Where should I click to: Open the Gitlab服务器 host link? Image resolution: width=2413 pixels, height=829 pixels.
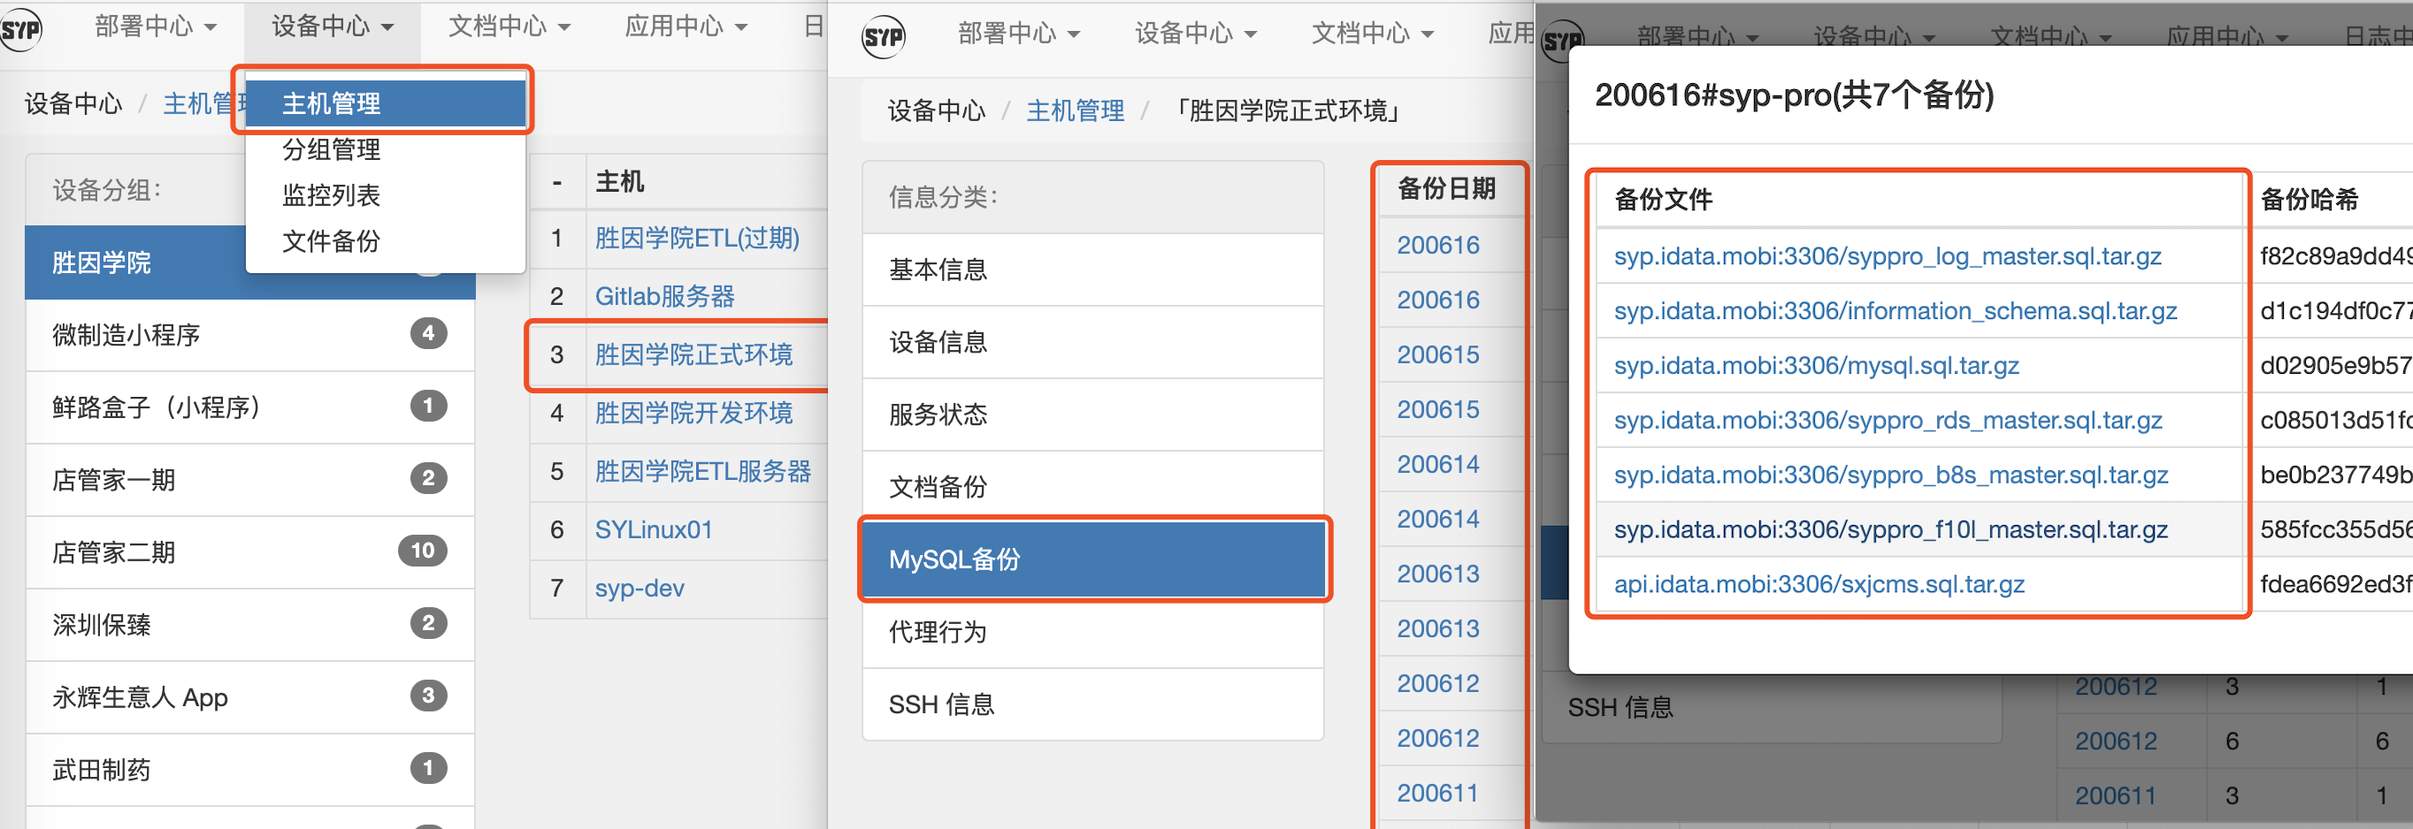pyautogui.click(x=665, y=296)
